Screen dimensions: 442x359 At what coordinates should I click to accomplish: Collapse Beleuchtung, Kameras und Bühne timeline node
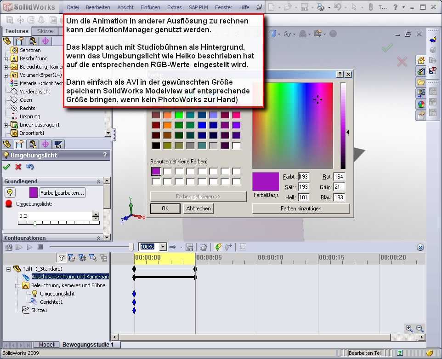click(17, 286)
